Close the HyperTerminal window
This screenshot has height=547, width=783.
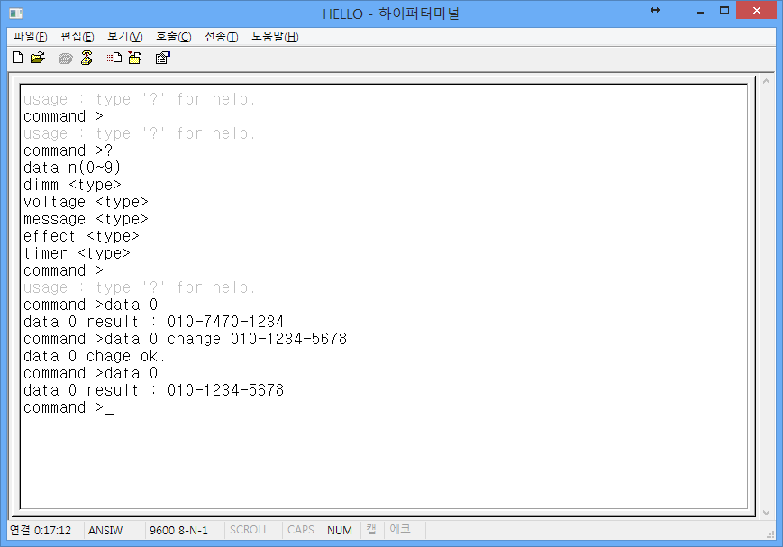click(757, 11)
